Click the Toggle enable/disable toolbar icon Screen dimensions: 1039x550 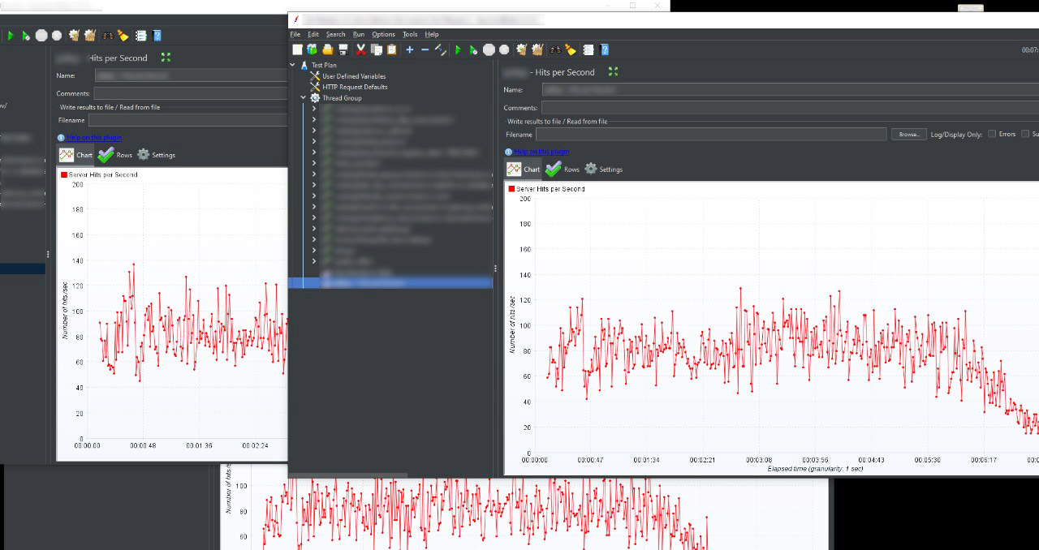tap(440, 49)
